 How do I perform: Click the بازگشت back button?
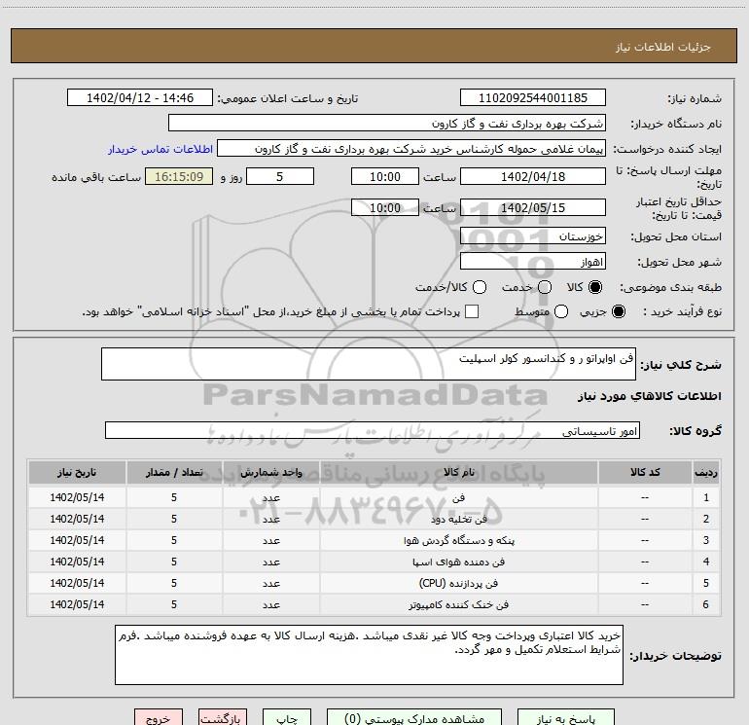[x=223, y=718]
